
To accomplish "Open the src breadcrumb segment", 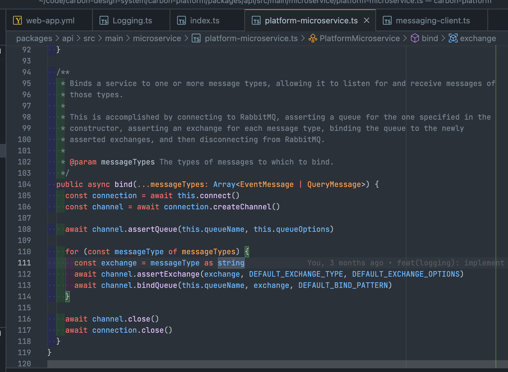I will (89, 38).
